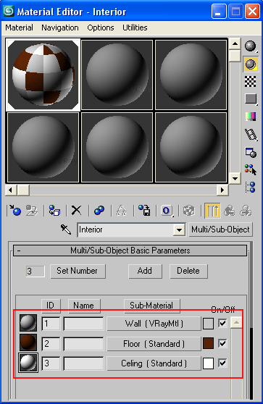Open the Celing ( Standard ) sub-material
The image size is (263, 404).
[x=154, y=363]
